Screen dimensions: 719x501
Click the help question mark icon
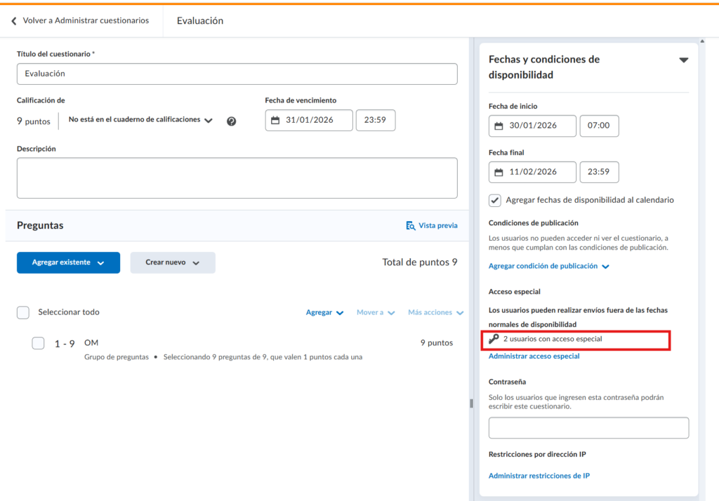231,121
